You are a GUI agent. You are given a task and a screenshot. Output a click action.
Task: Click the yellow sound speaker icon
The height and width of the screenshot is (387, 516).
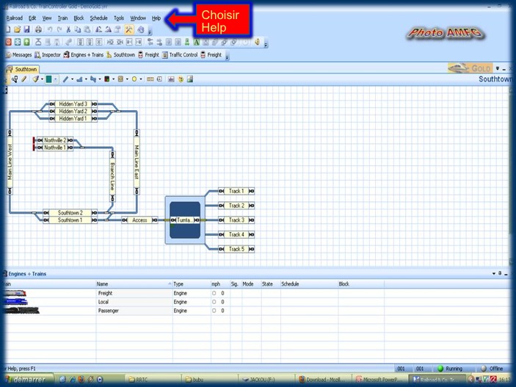pyautogui.click(x=258, y=42)
